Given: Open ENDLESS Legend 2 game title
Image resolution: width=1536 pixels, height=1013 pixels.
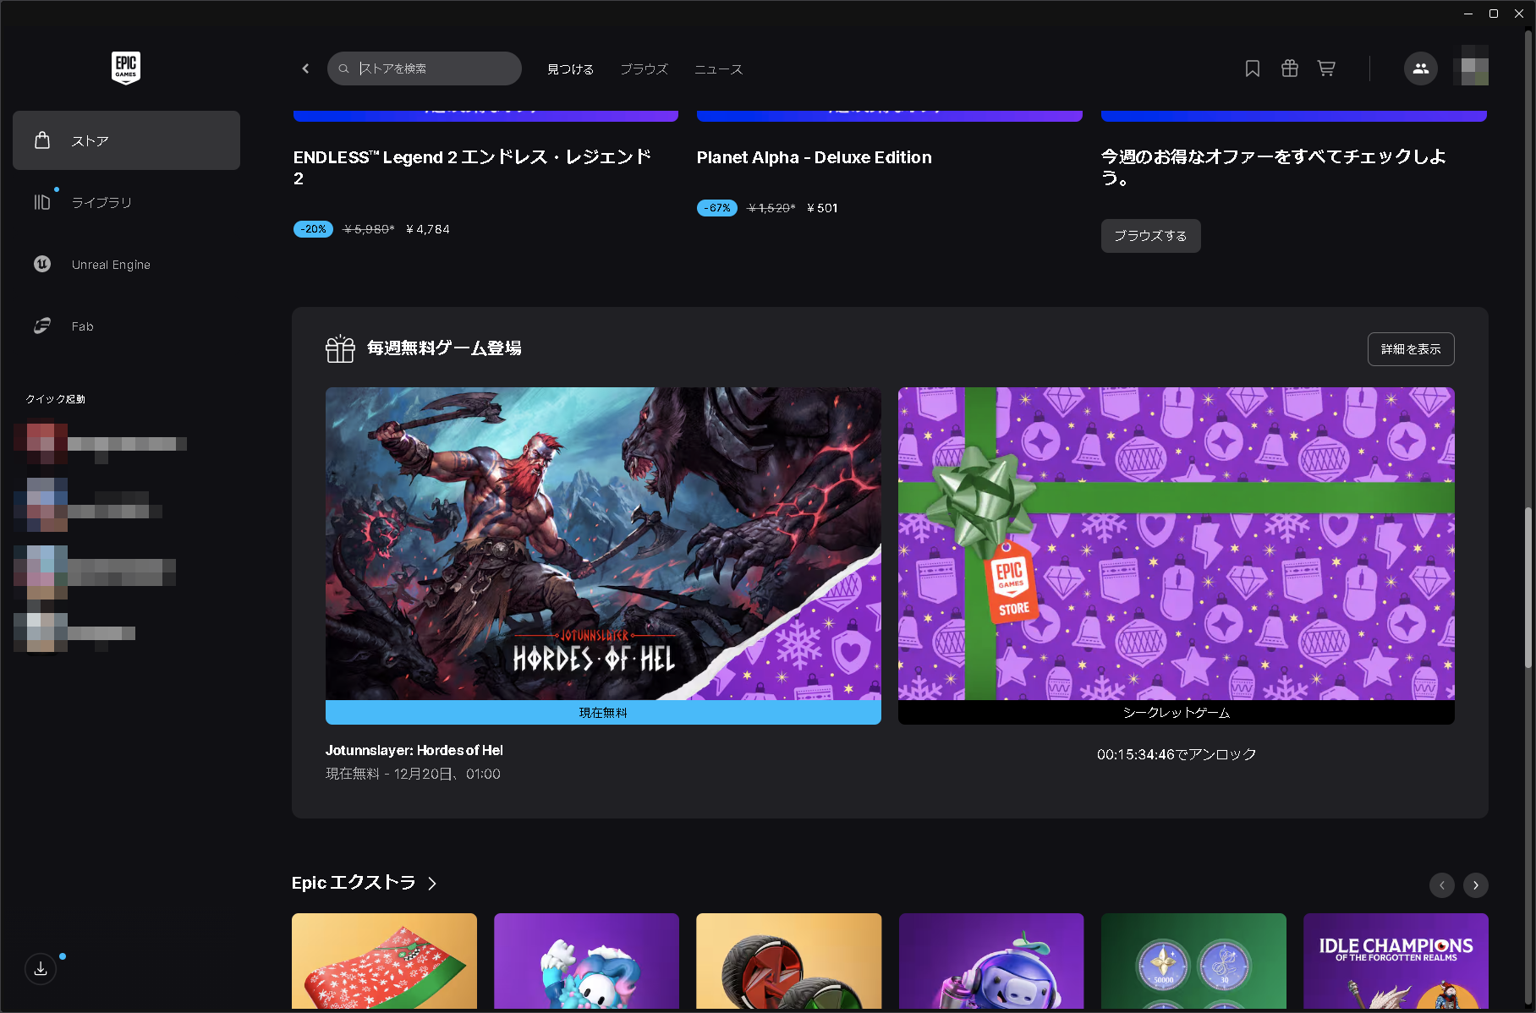Looking at the screenshot, I should 473,167.
